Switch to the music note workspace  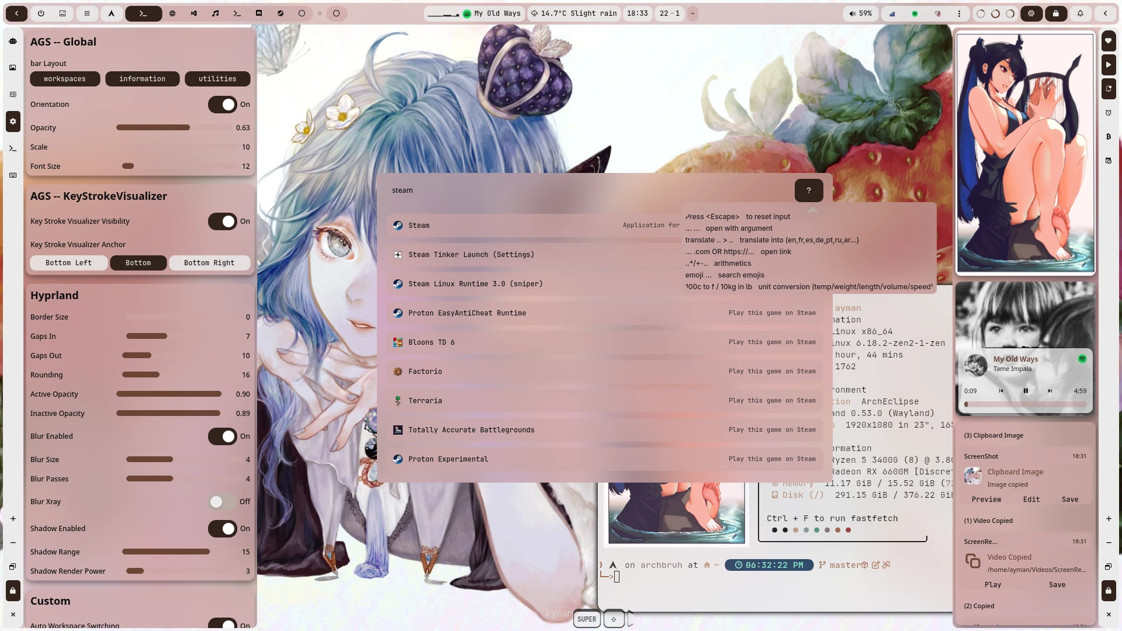215,13
